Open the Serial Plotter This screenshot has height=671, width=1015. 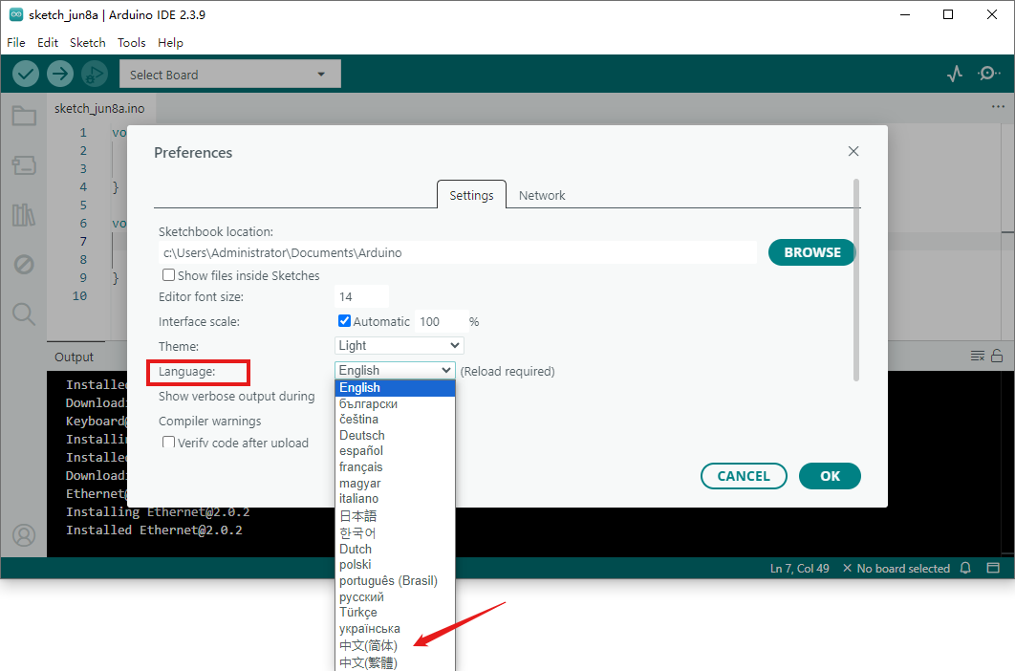tap(954, 74)
